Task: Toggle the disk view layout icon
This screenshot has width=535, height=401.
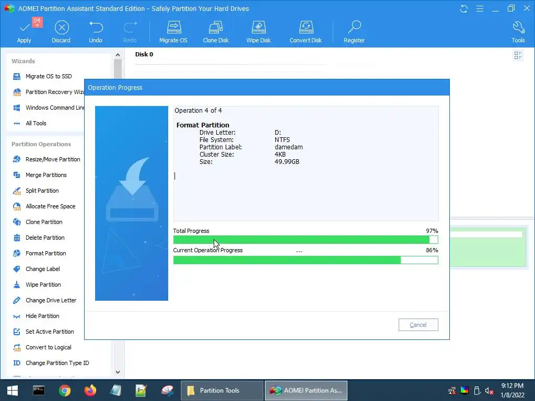Action: [518, 55]
